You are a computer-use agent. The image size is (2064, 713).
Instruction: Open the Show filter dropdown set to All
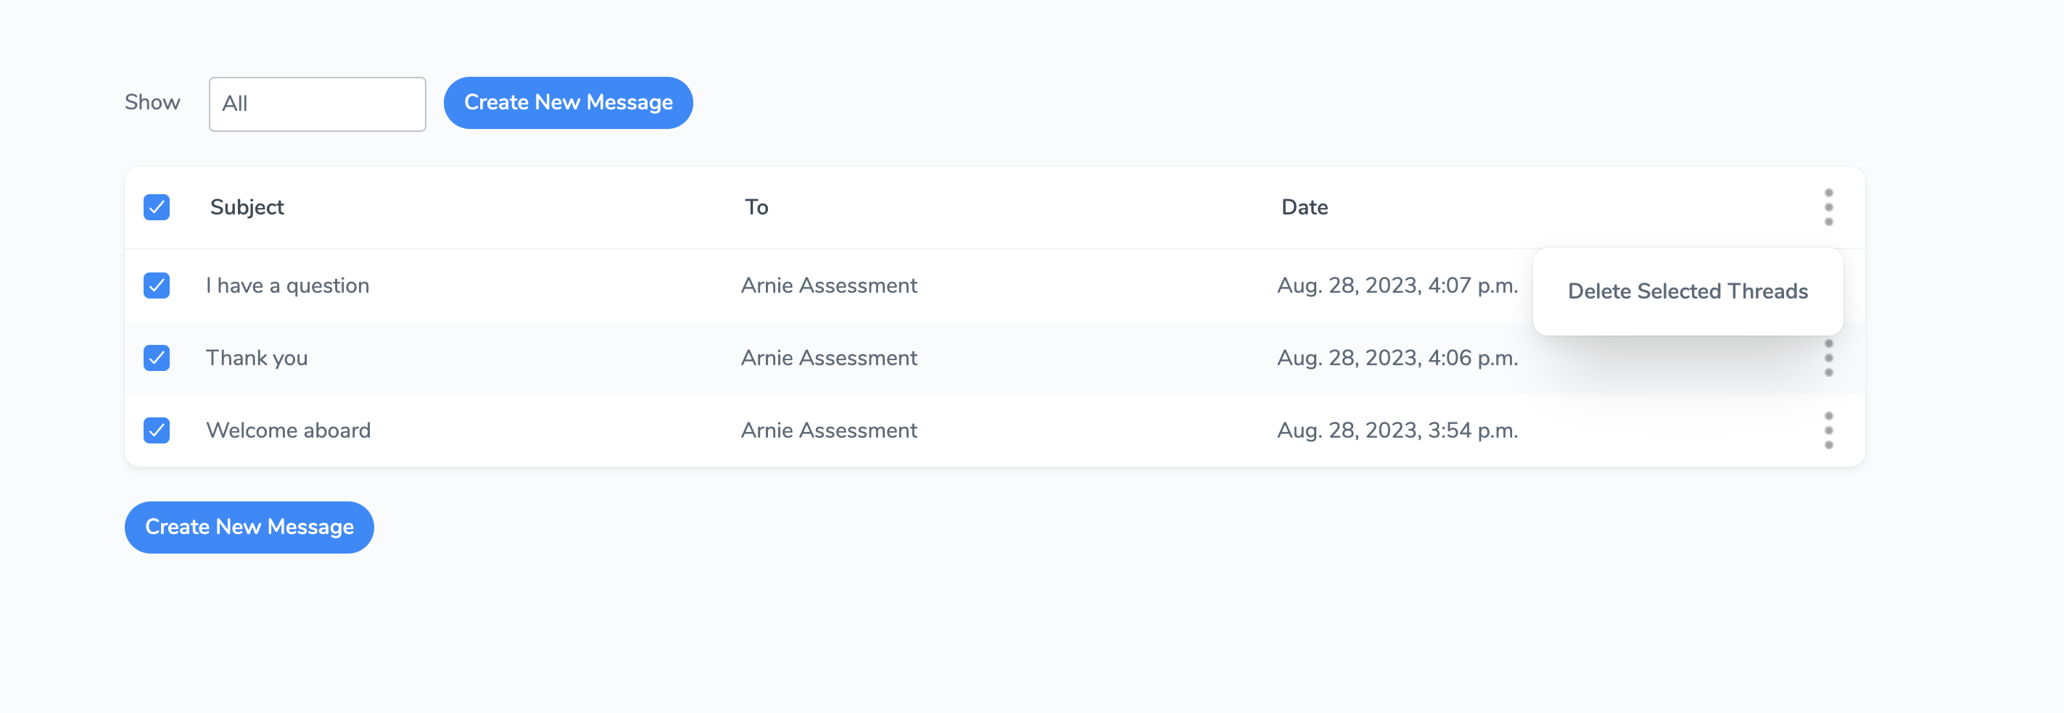pos(318,104)
